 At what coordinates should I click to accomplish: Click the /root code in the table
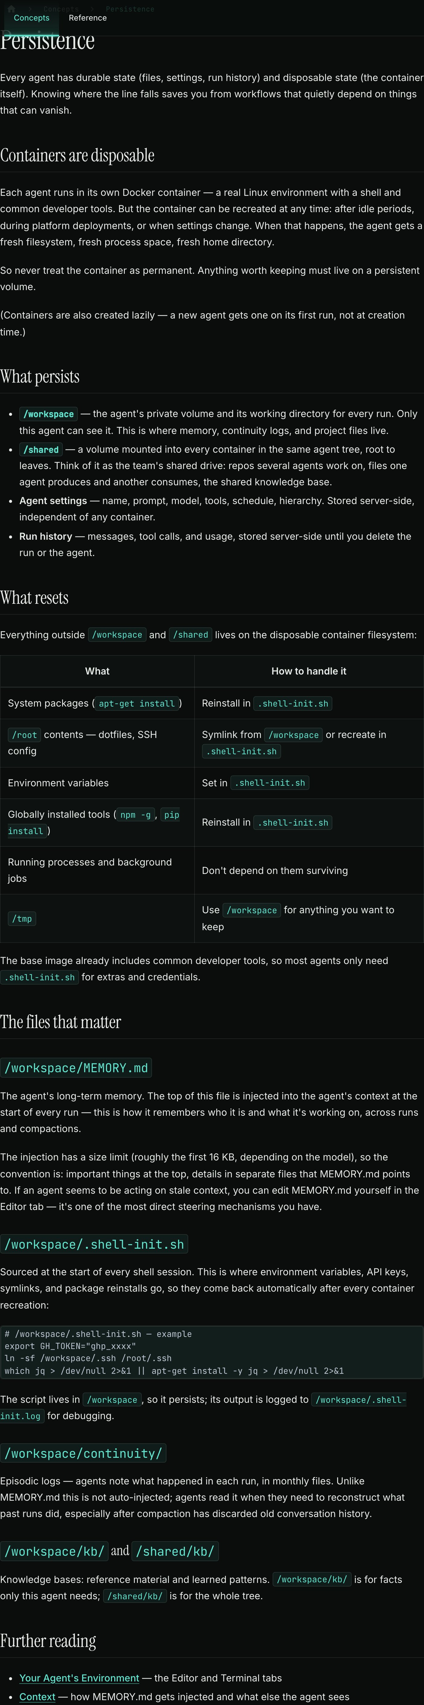[x=24, y=735]
